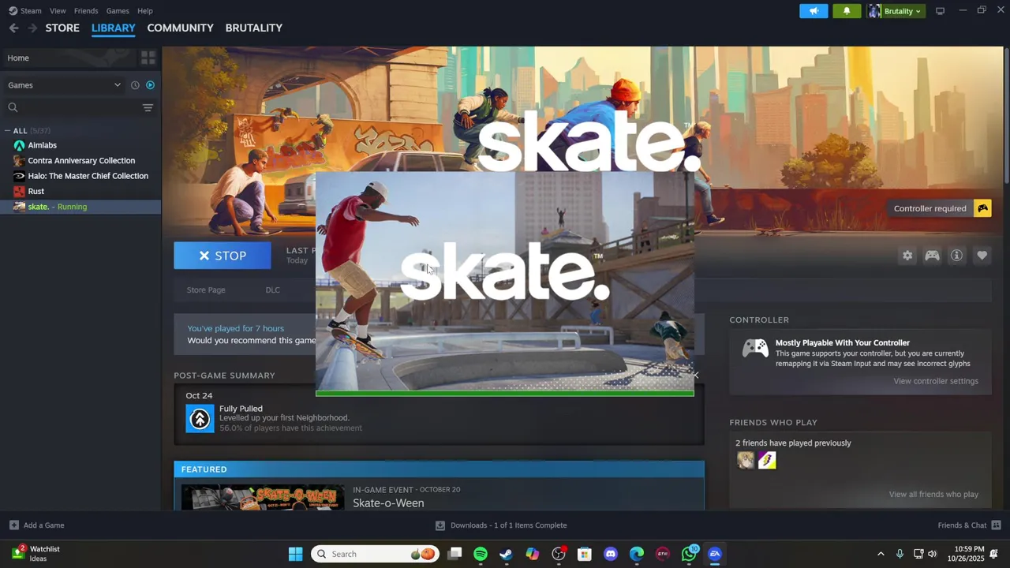The image size is (1010, 568).
Task: Open second friend's purple-yellow avatar
Action: (767, 460)
